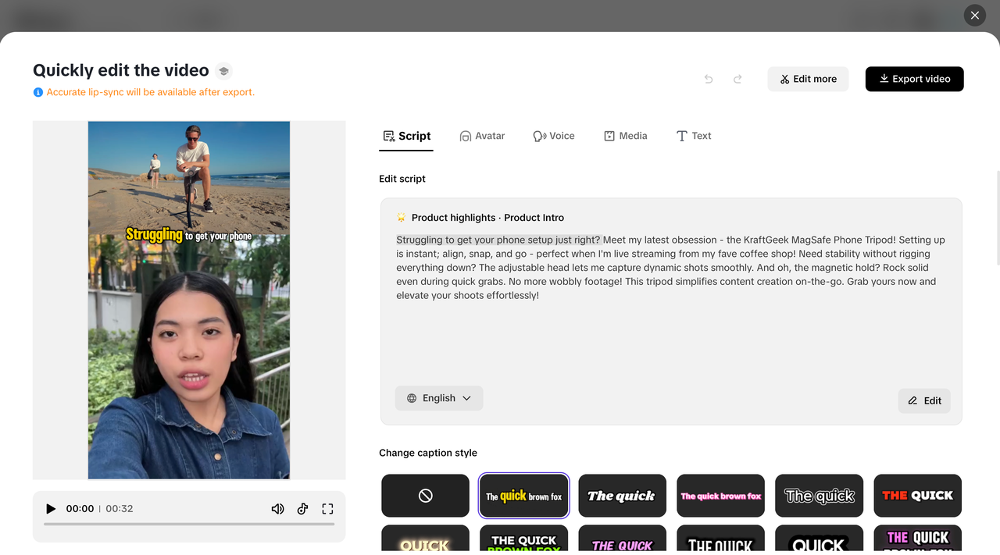Switch to the Media tab

click(x=626, y=135)
